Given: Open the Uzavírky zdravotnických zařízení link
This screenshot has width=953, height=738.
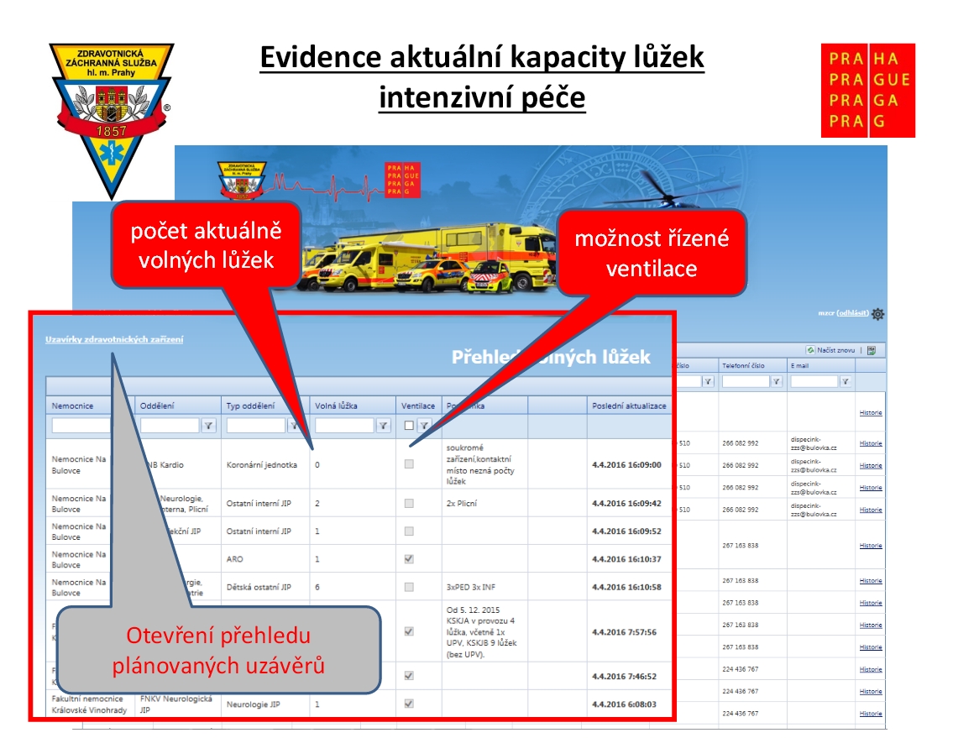Looking at the screenshot, I should [114, 339].
